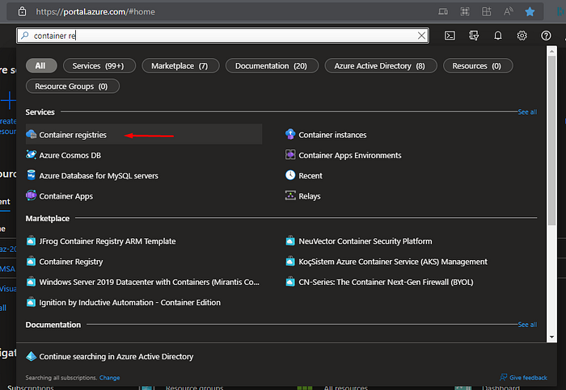
Task: Open KoçSistem Azure Container Service Management
Action: coord(393,262)
